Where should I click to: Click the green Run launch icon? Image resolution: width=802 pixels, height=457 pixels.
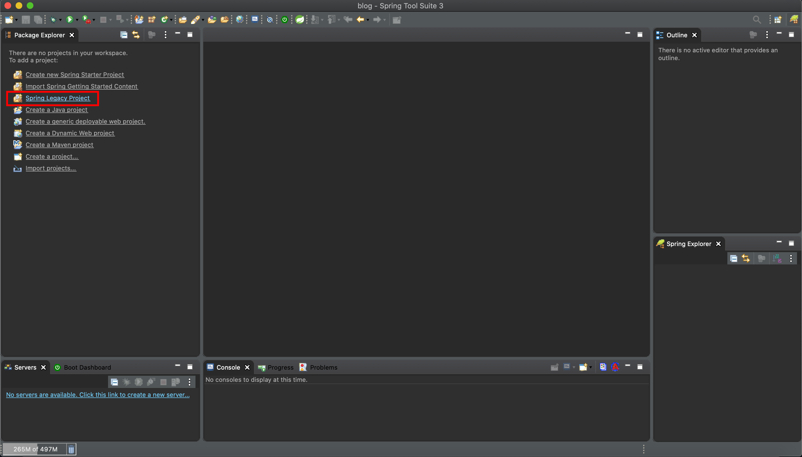click(69, 20)
